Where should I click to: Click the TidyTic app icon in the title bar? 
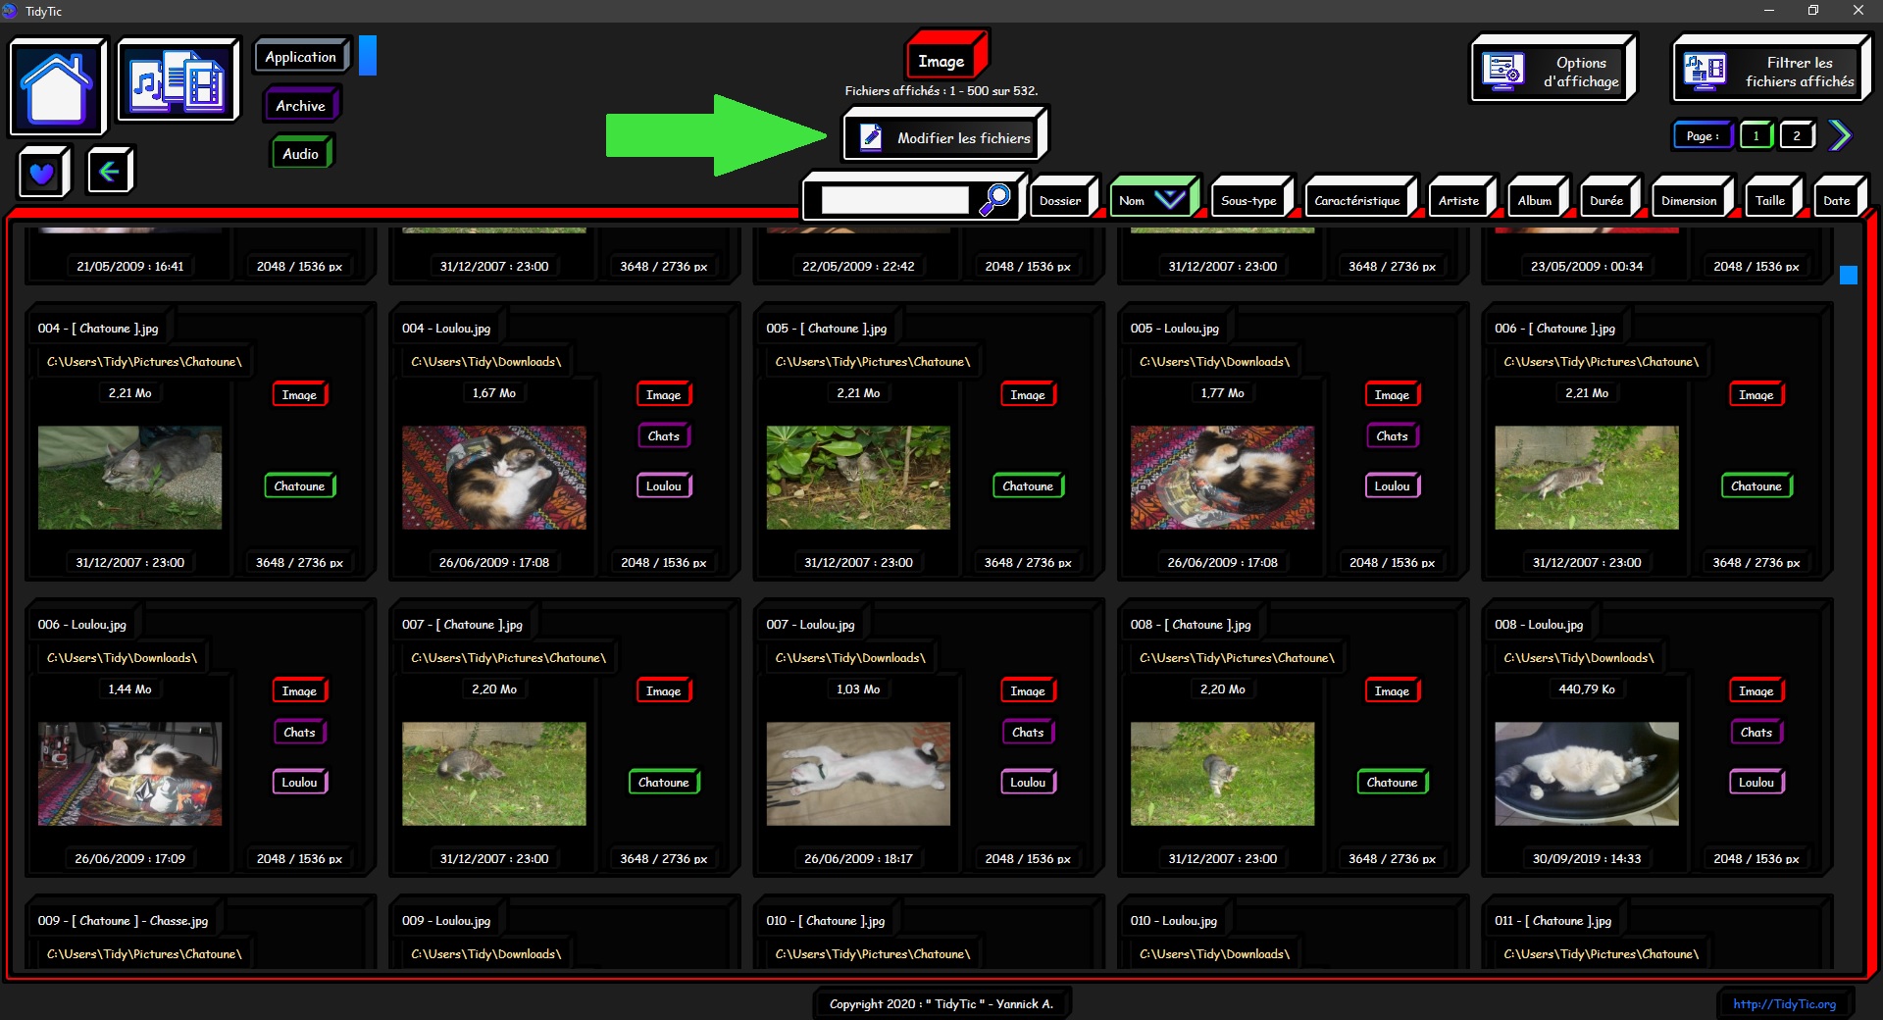pyautogui.click(x=11, y=11)
